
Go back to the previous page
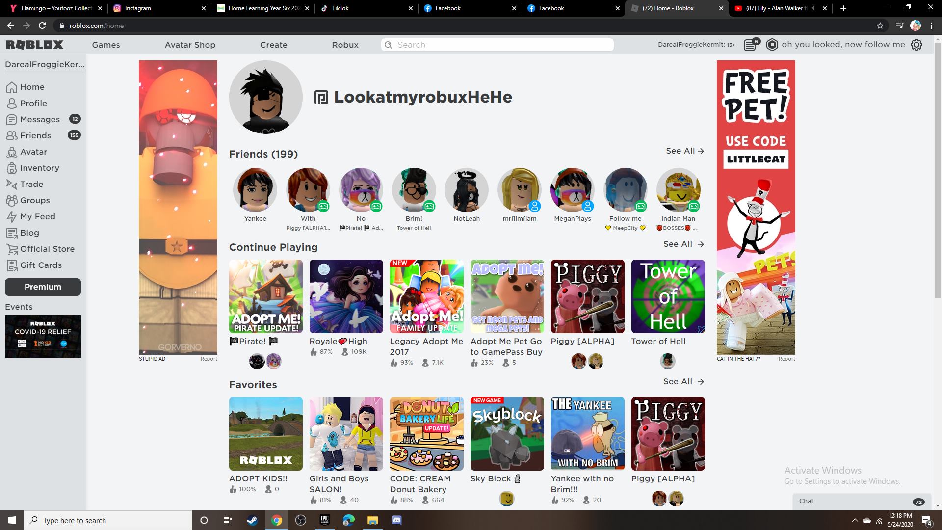click(11, 26)
